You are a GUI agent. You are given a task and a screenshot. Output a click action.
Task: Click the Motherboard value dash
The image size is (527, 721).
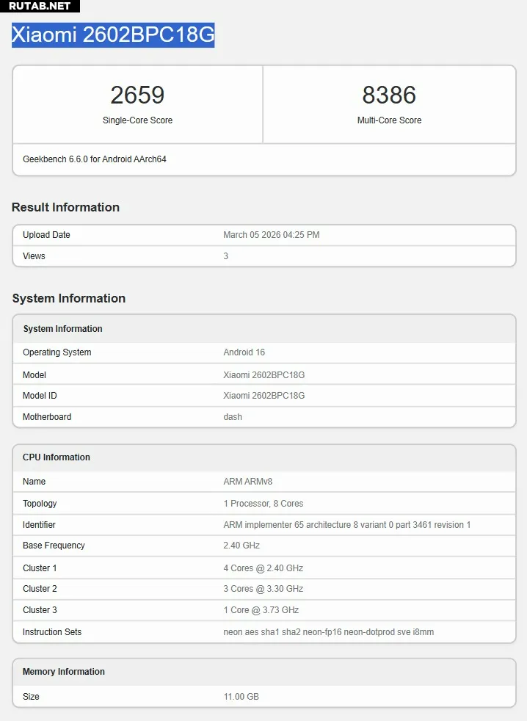[x=233, y=417]
